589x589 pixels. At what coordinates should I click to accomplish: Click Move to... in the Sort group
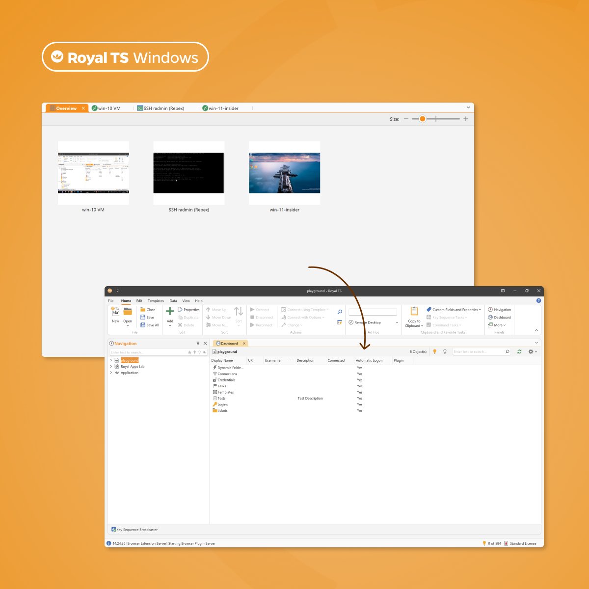(x=217, y=325)
